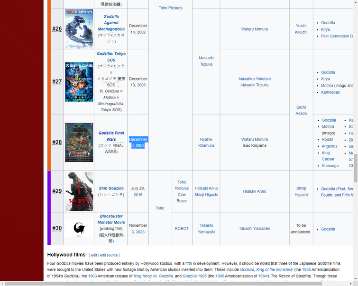358x286 pixels.
Task: Click the #29 film number
Action: [57, 191]
